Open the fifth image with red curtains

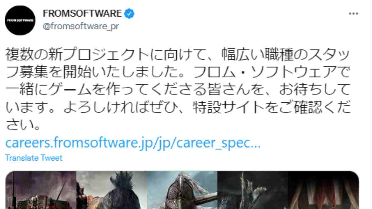pos(323,190)
